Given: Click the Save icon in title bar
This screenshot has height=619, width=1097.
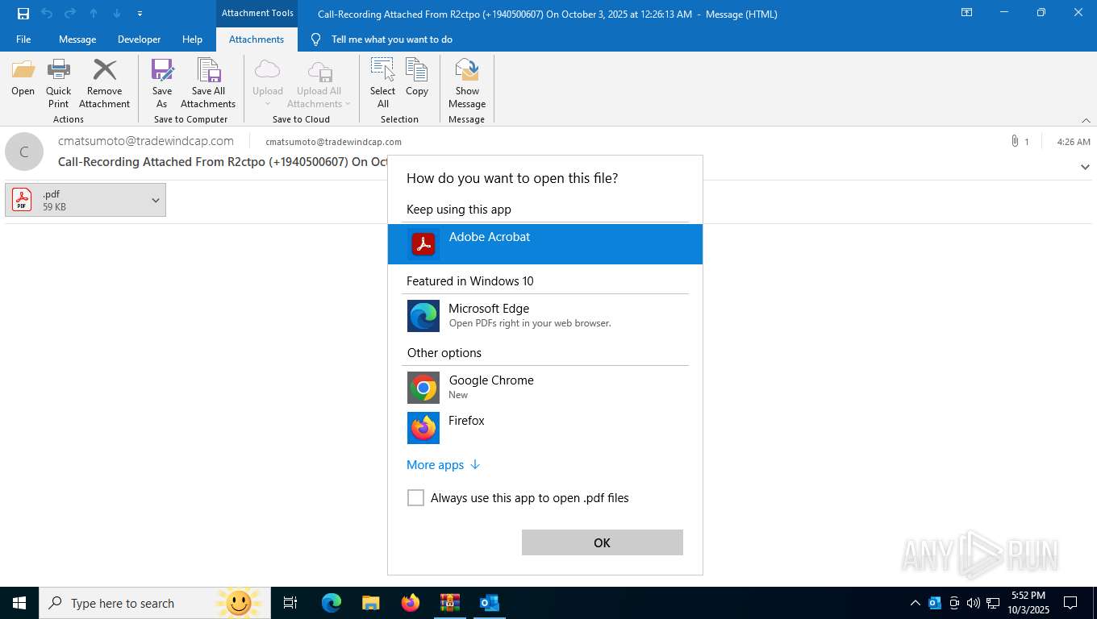Looking at the screenshot, I should [x=23, y=14].
